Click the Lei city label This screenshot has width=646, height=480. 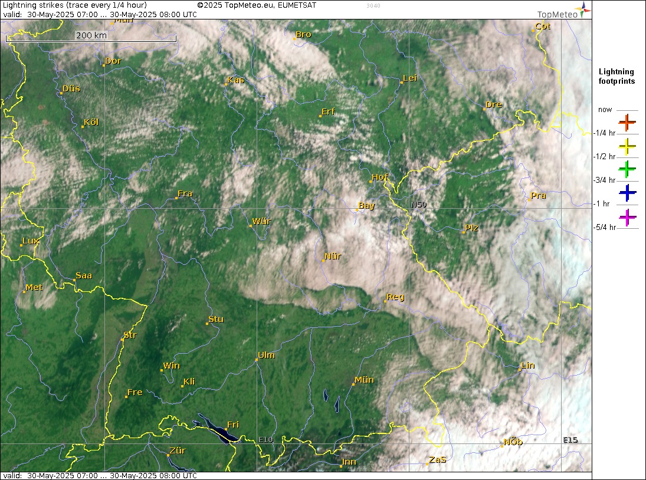pyautogui.click(x=410, y=78)
